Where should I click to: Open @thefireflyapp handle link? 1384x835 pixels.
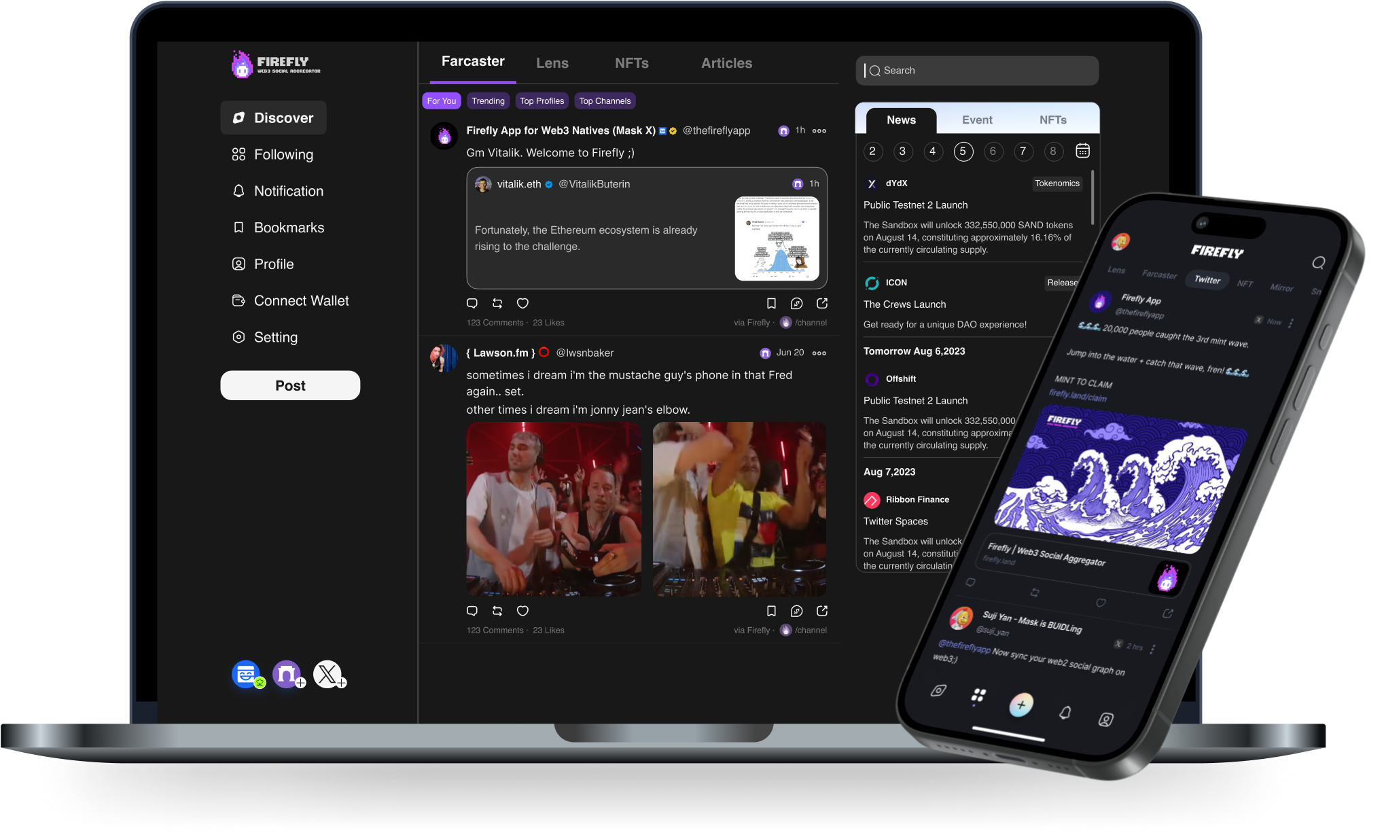pyautogui.click(x=717, y=130)
